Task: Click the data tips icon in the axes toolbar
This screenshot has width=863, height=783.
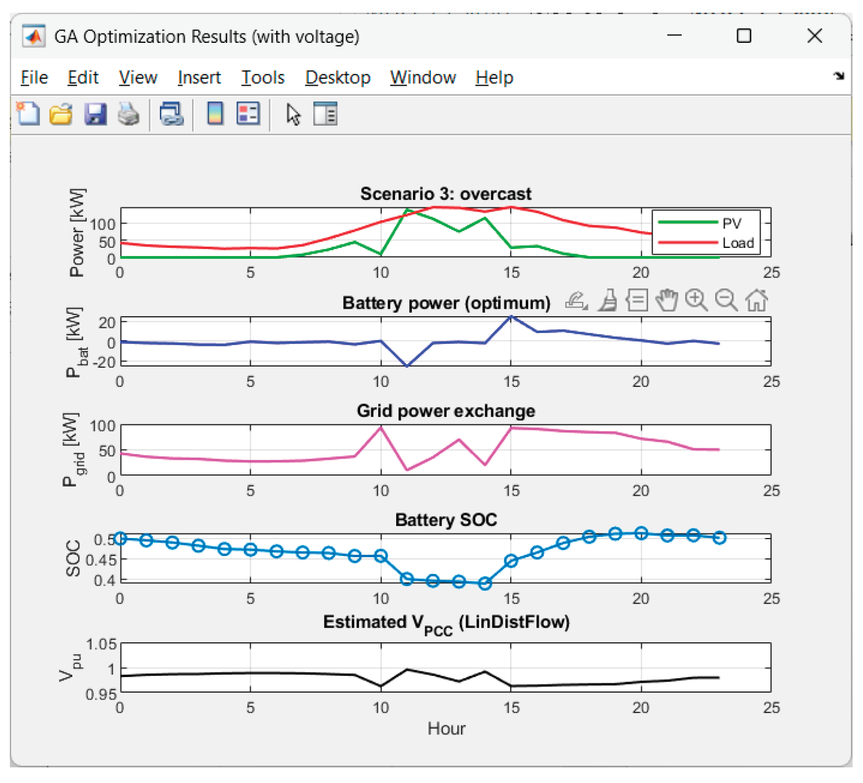Action: pyautogui.click(x=637, y=301)
